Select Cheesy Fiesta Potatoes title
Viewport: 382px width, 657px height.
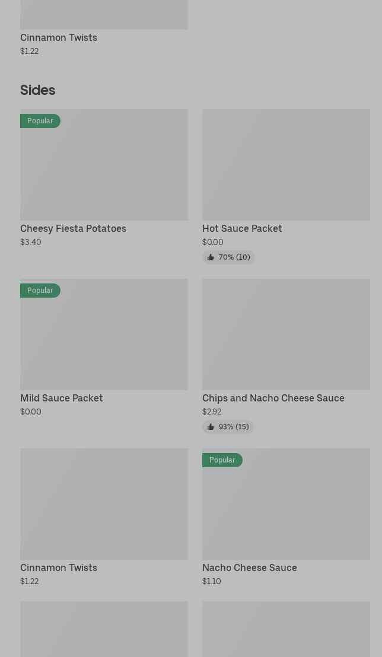(73, 229)
